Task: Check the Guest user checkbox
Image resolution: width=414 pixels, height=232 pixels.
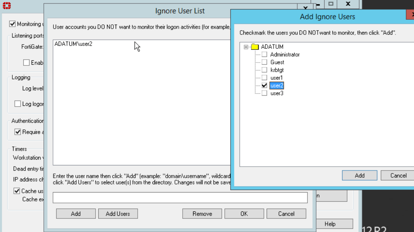Action: click(265, 62)
